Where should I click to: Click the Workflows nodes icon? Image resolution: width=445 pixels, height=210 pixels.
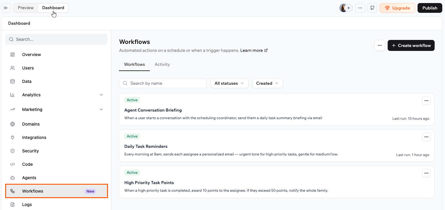(x=13, y=191)
